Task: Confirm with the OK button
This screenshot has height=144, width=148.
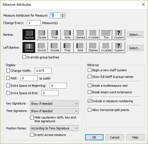Action: point(94,137)
